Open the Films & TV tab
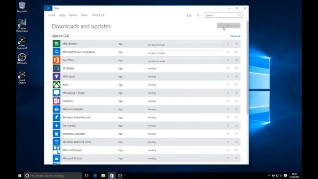 (x=98, y=15)
